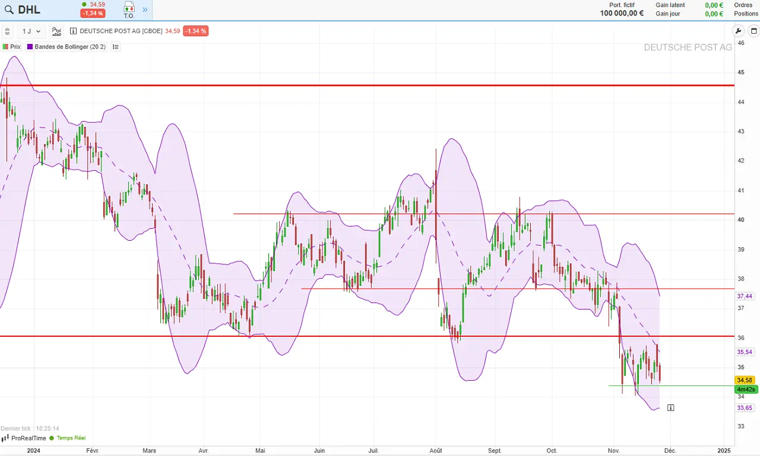Click the ProRealTime logo at bottom left

(24, 438)
